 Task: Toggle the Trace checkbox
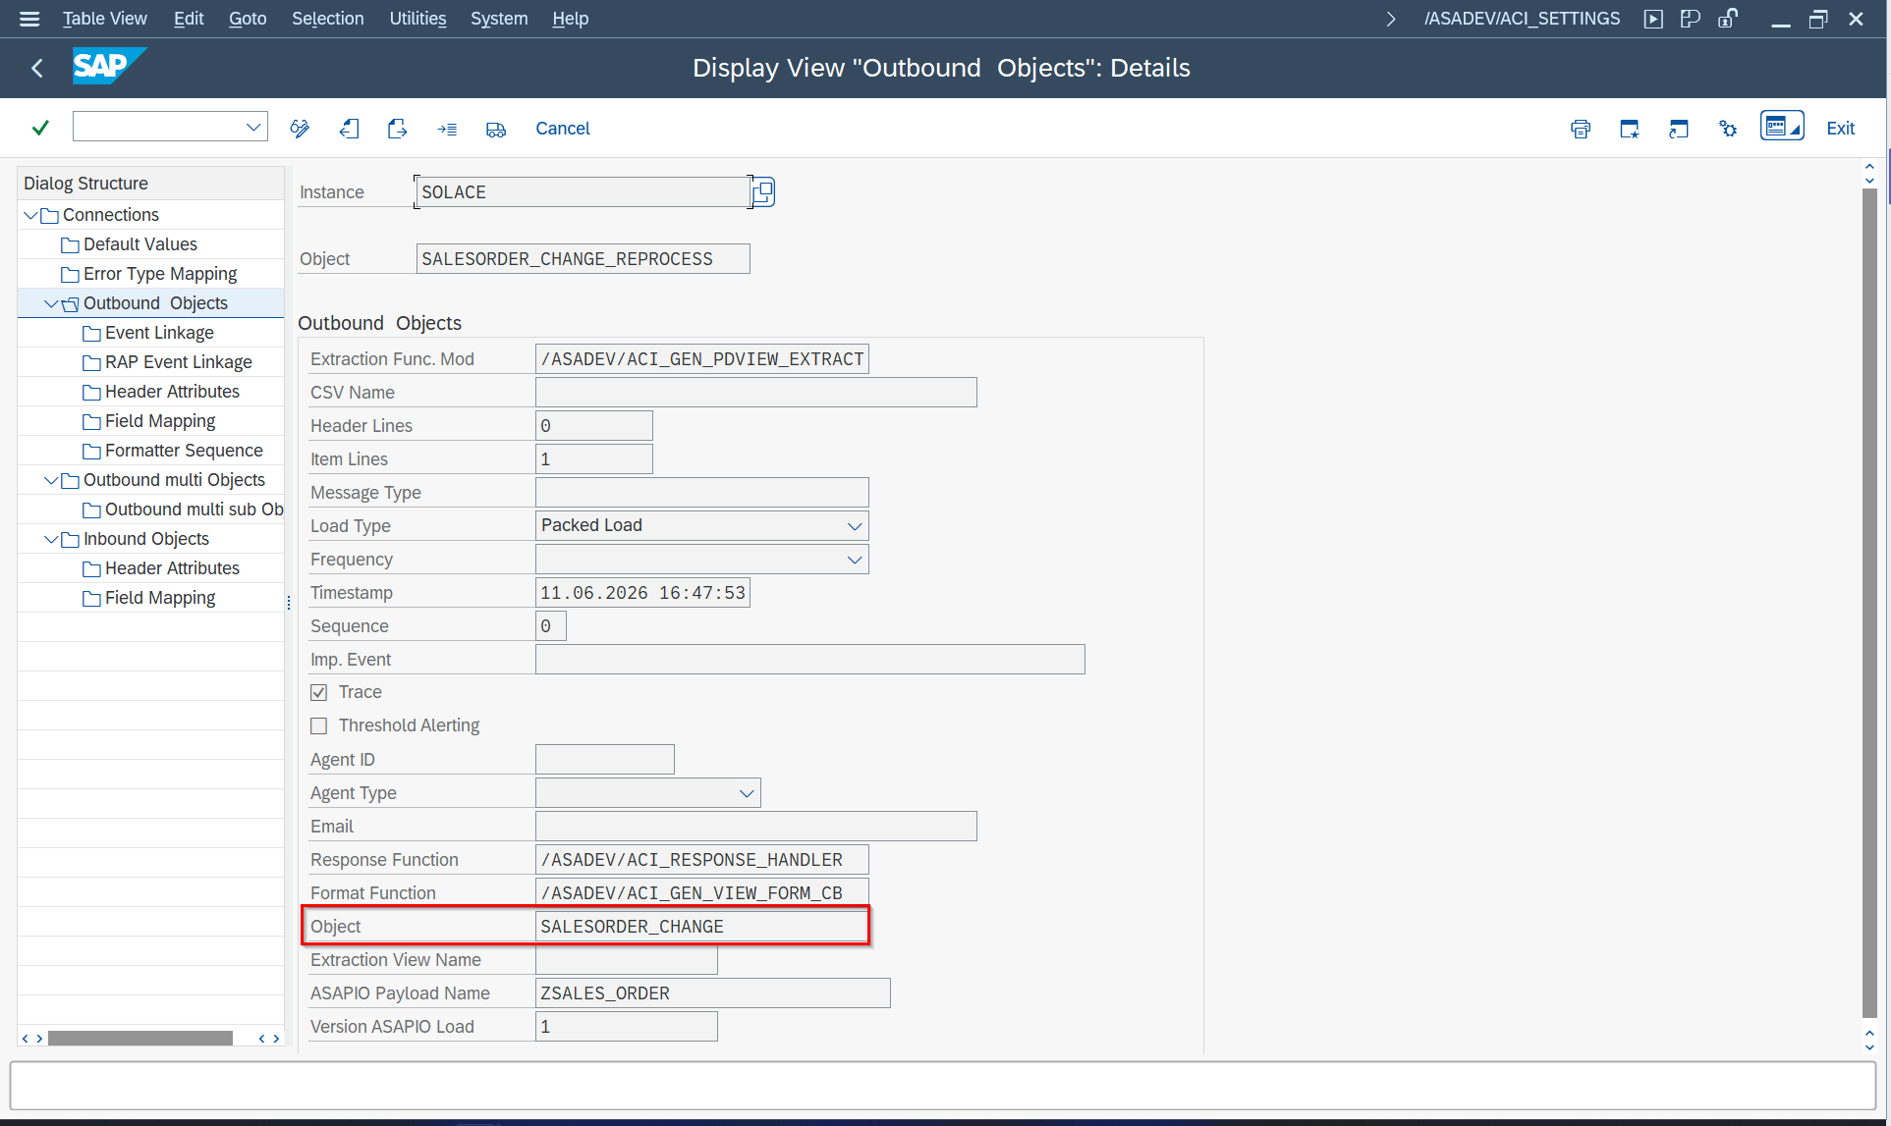(318, 692)
